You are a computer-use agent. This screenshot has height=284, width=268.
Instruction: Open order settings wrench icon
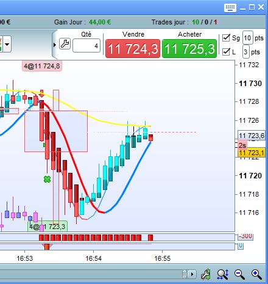(65, 44)
